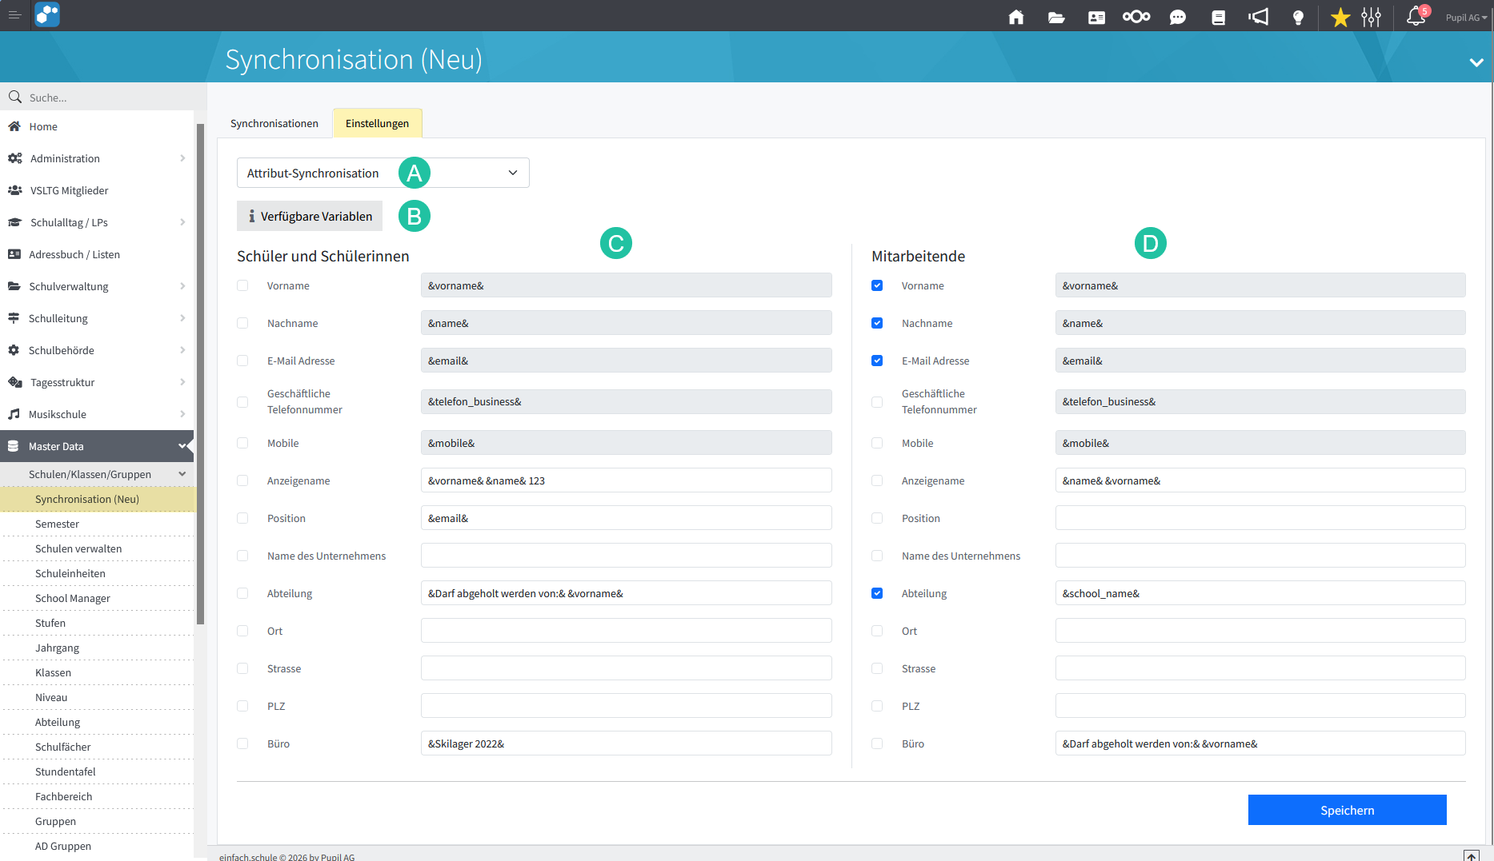Open the contact card icon in top bar
The image size is (1494, 861).
pos(1096,17)
